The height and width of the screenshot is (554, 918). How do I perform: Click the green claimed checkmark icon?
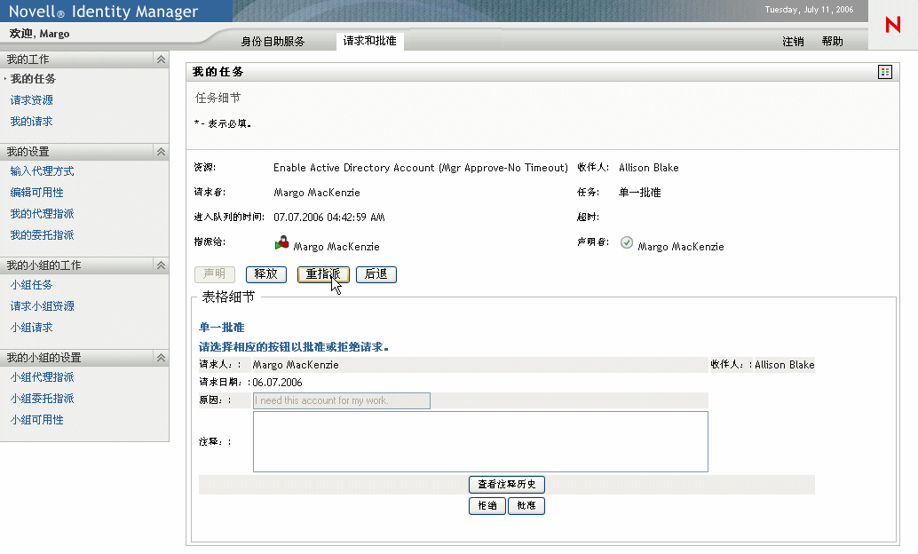tap(627, 242)
